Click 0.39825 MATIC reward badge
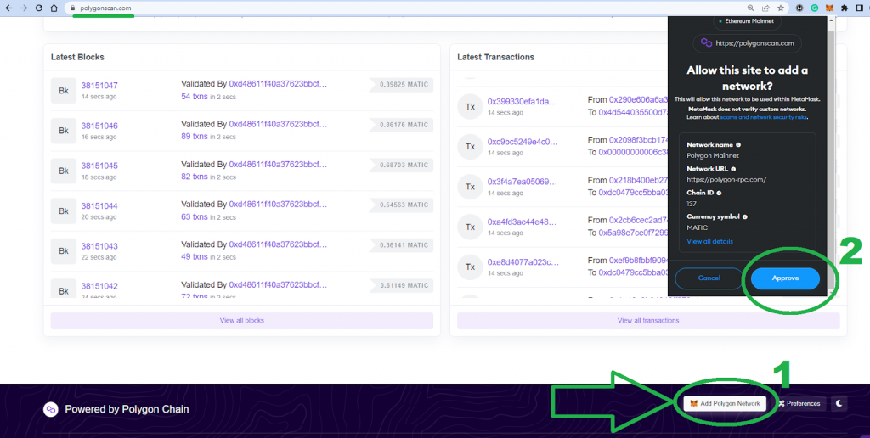The width and height of the screenshot is (870, 438). (402, 85)
